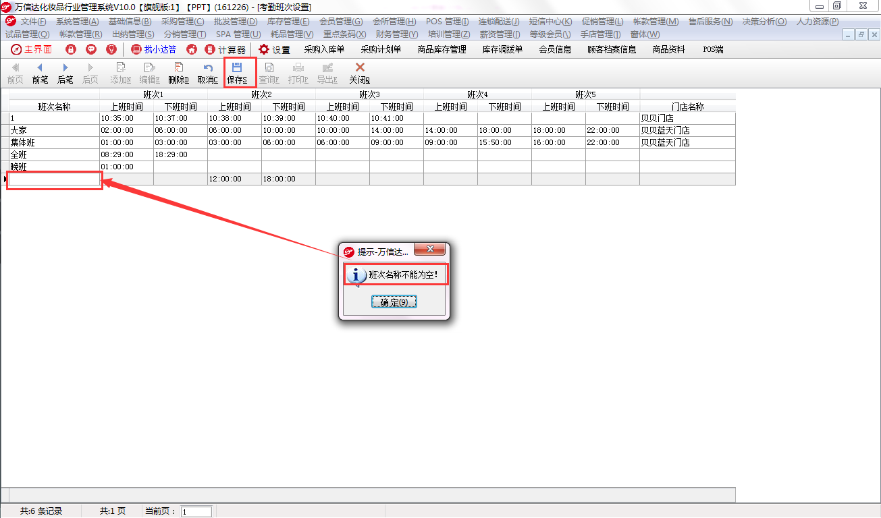
Task: Select the 晚班 shift row name
Action: [x=54, y=167]
